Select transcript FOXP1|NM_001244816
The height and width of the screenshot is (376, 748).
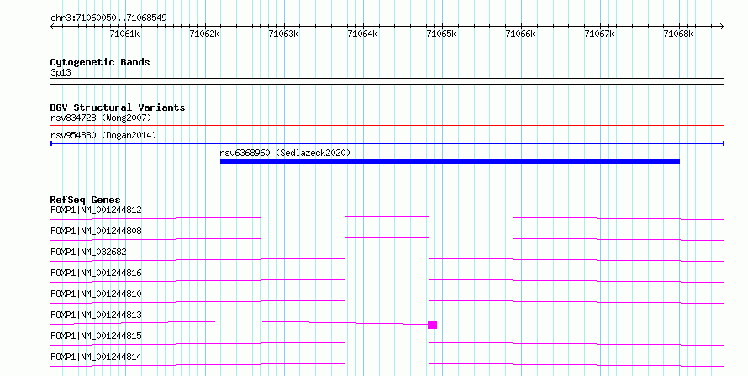point(96,273)
